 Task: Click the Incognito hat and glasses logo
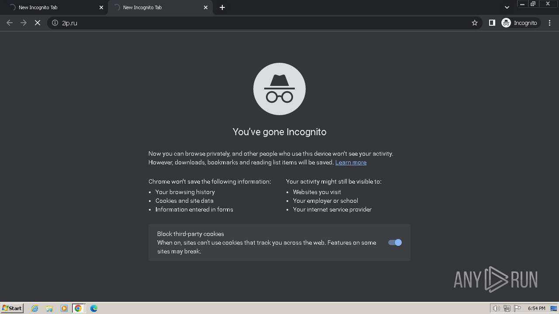(279, 89)
